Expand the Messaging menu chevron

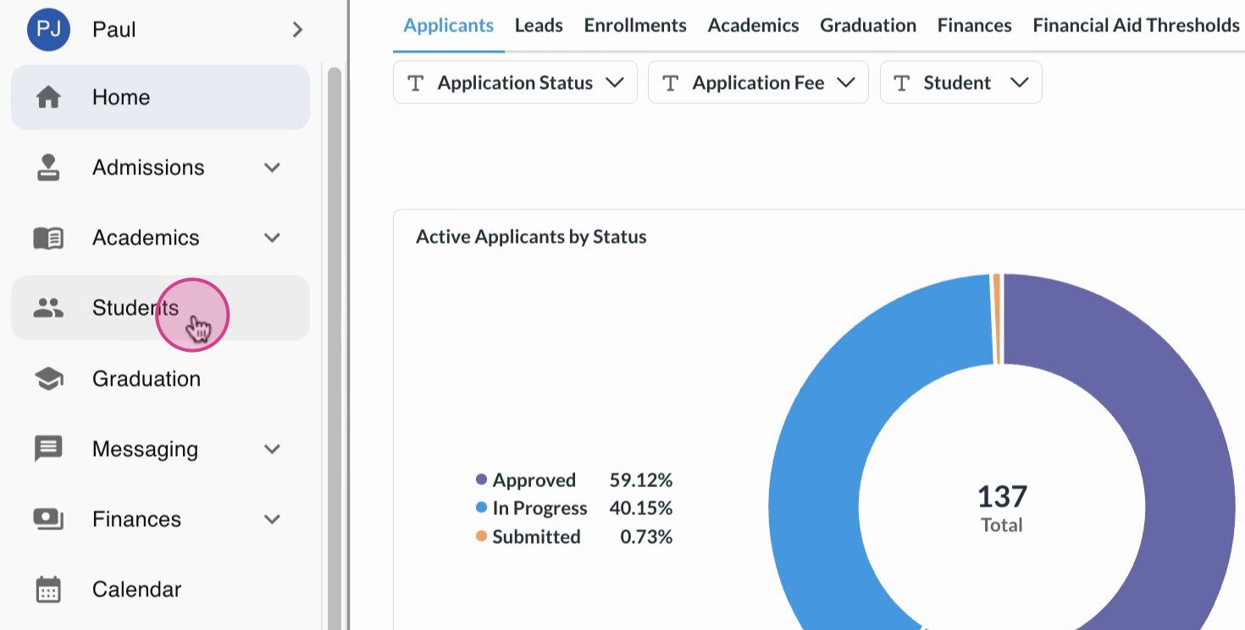click(272, 449)
